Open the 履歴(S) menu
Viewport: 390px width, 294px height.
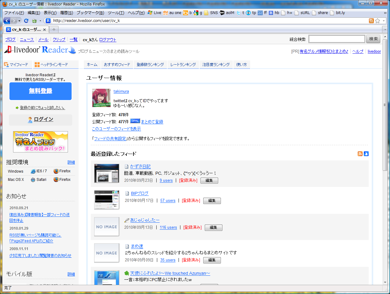(x=66, y=13)
